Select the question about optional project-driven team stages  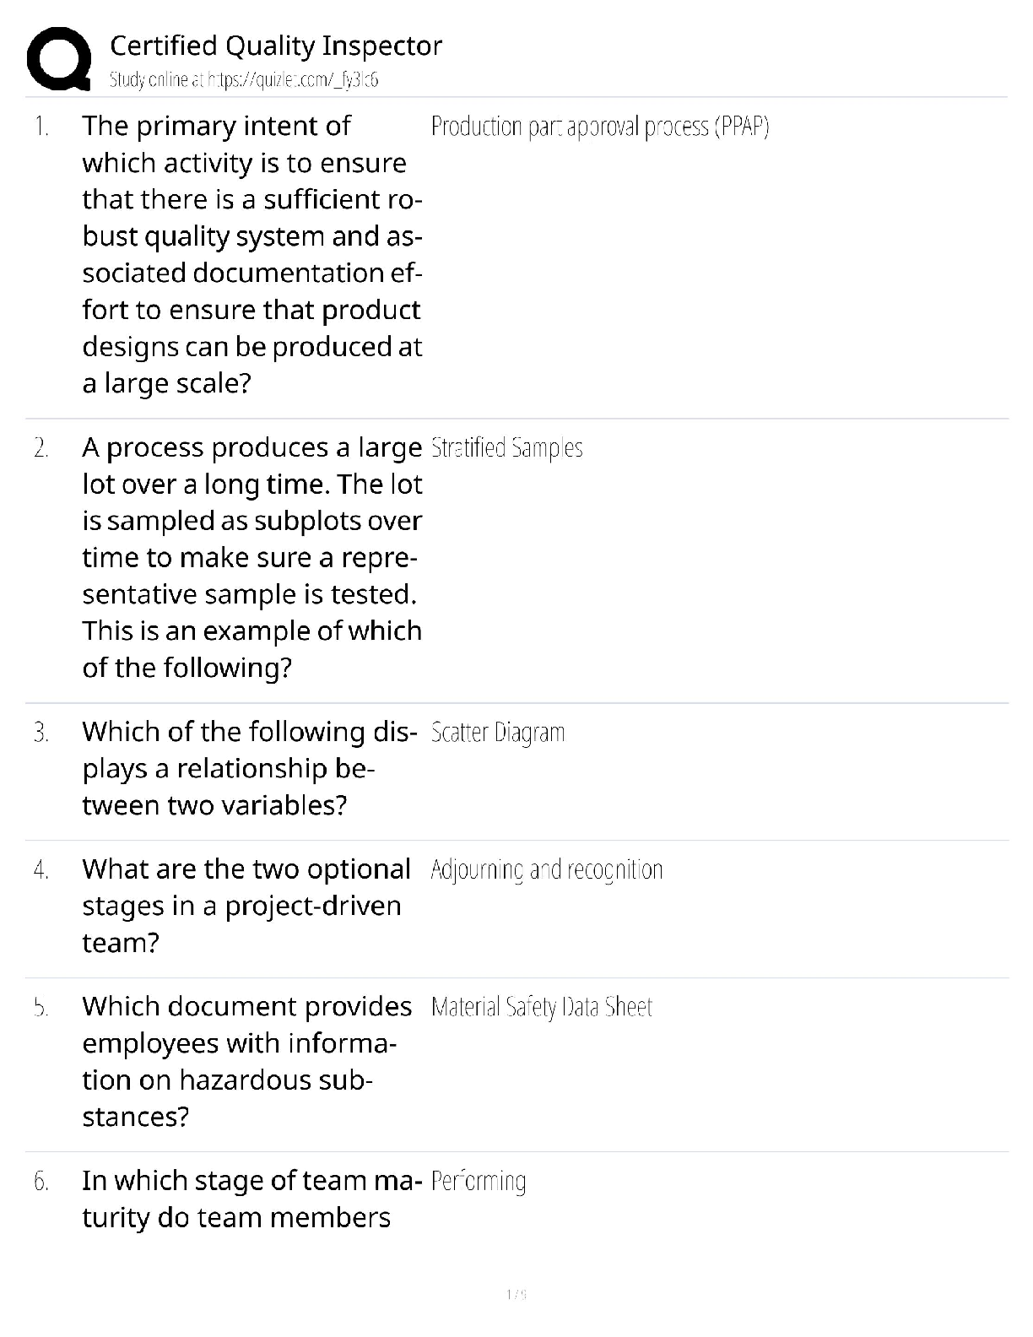pyautogui.click(x=246, y=906)
